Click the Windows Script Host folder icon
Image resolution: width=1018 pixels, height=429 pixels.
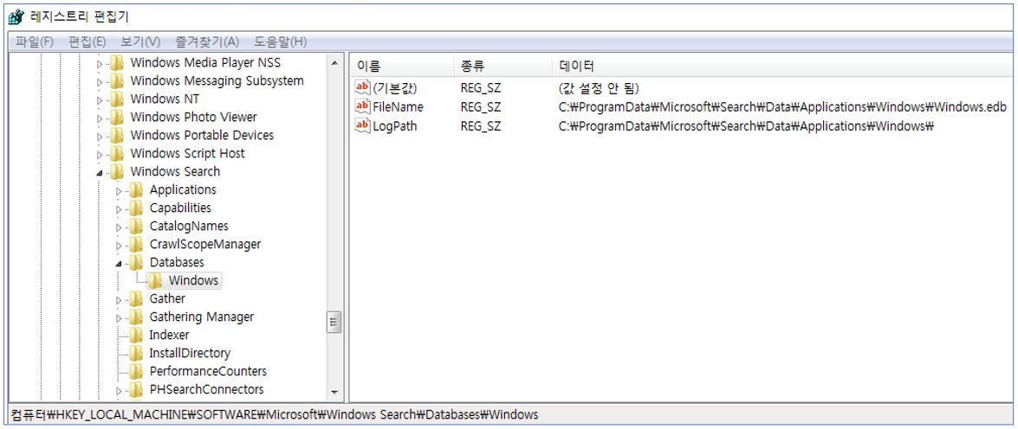point(116,154)
